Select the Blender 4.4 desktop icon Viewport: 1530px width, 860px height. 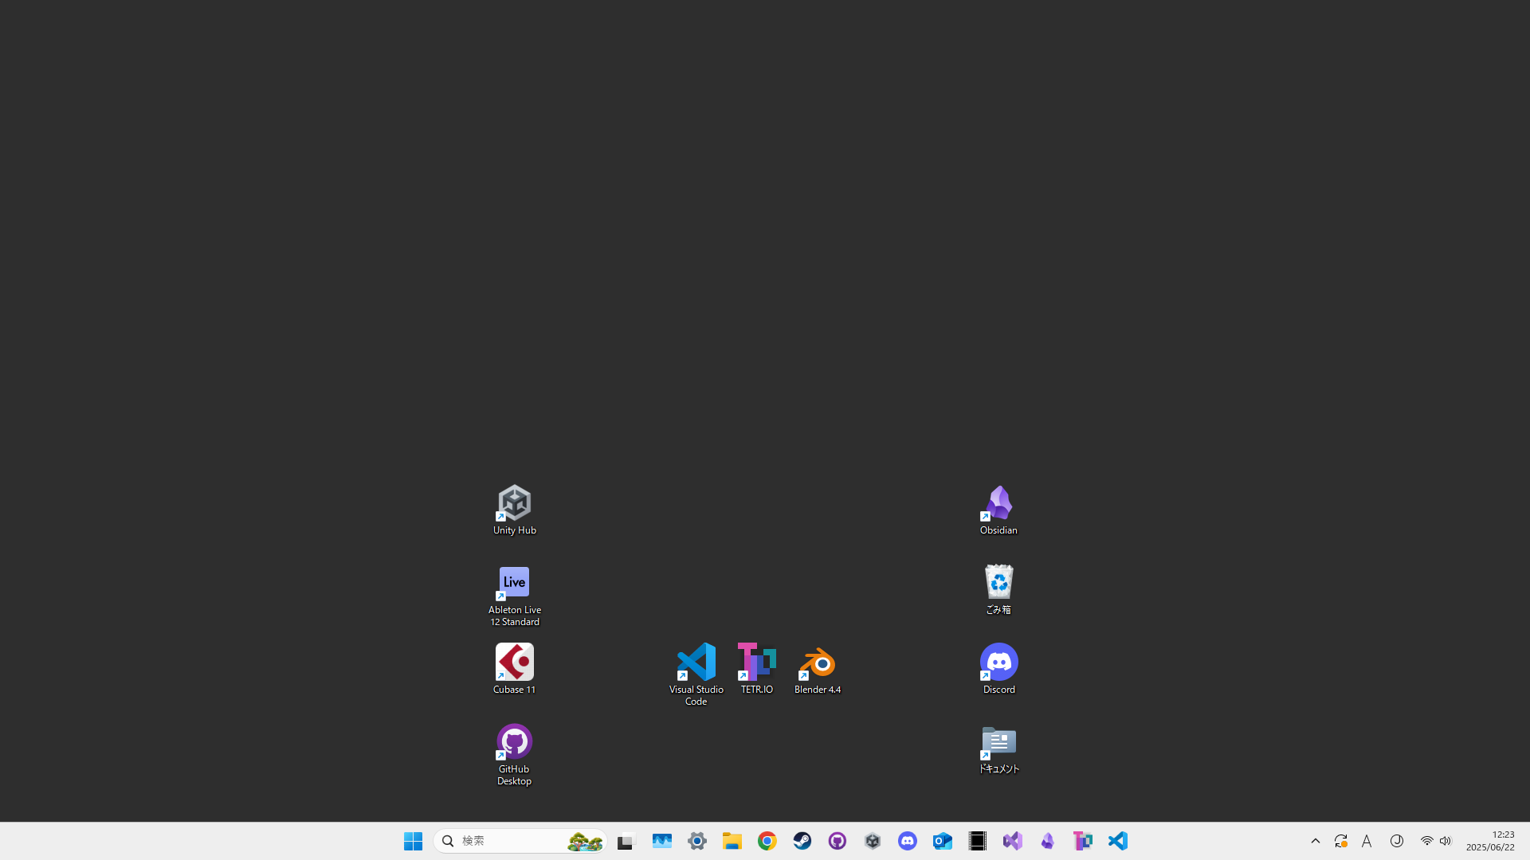[817, 669]
